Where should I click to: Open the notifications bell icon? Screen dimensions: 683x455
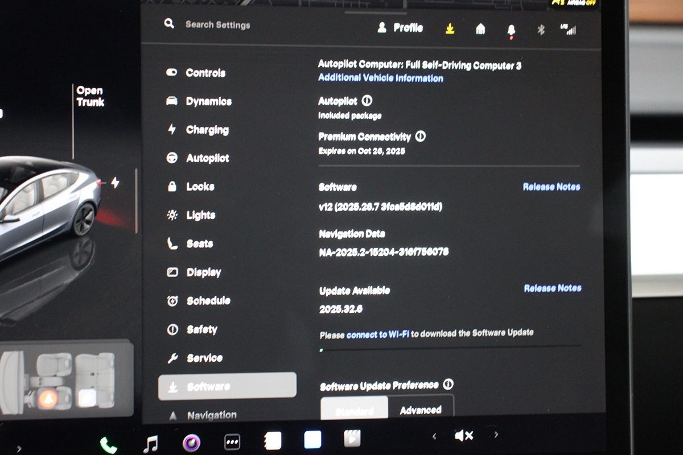coord(511,30)
